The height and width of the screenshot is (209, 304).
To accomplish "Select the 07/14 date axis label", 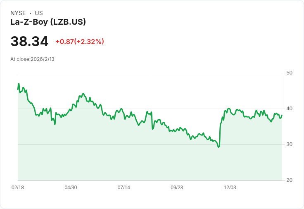I will [x=124, y=188].
